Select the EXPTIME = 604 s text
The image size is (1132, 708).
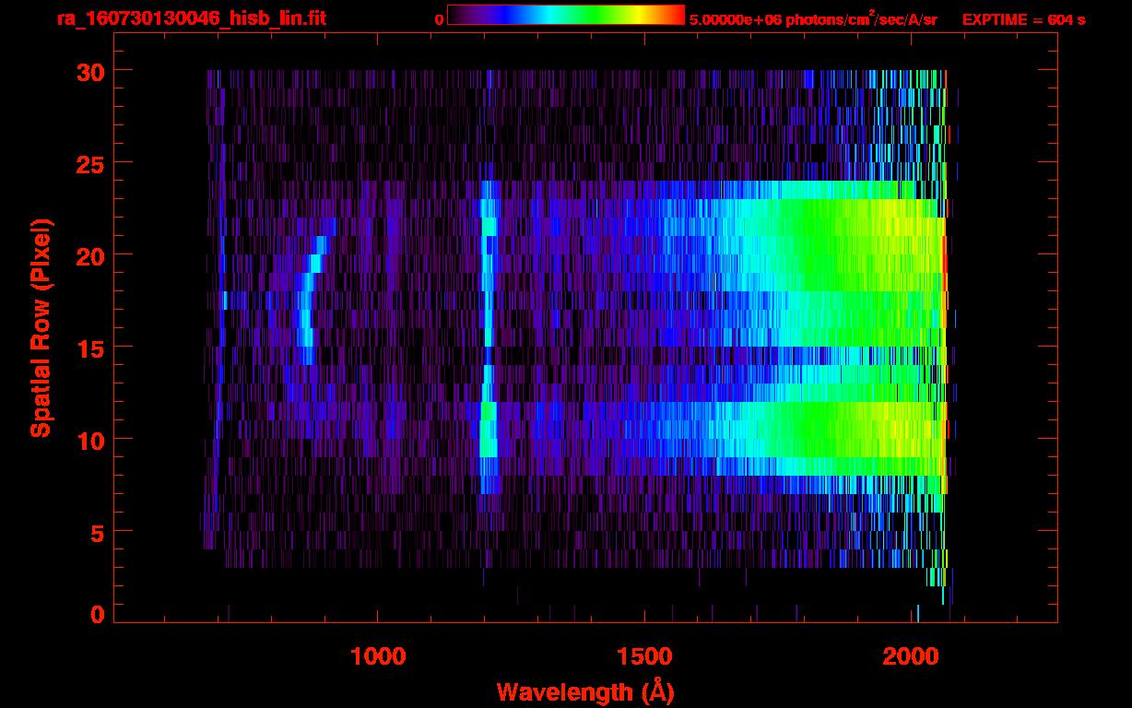click(x=1023, y=19)
